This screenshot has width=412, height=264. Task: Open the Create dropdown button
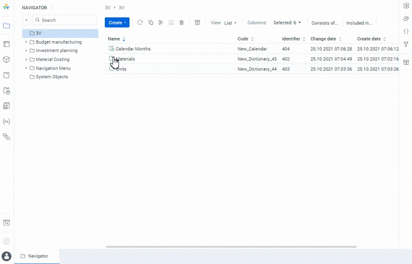click(x=117, y=22)
